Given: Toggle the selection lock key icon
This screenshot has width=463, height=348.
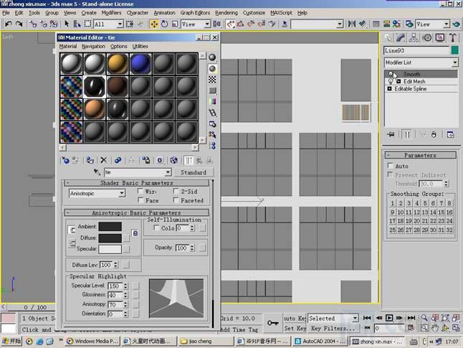Looking at the screenshot, I should [x=272, y=323].
